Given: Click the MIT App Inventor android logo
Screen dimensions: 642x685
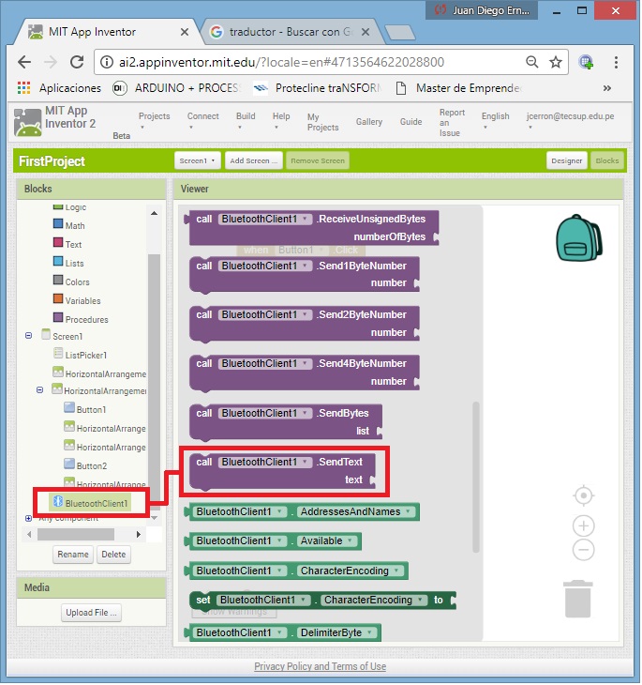Looking at the screenshot, I should pos(27,123).
